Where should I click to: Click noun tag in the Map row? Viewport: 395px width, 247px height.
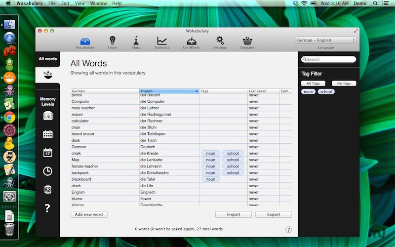[211, 160]
